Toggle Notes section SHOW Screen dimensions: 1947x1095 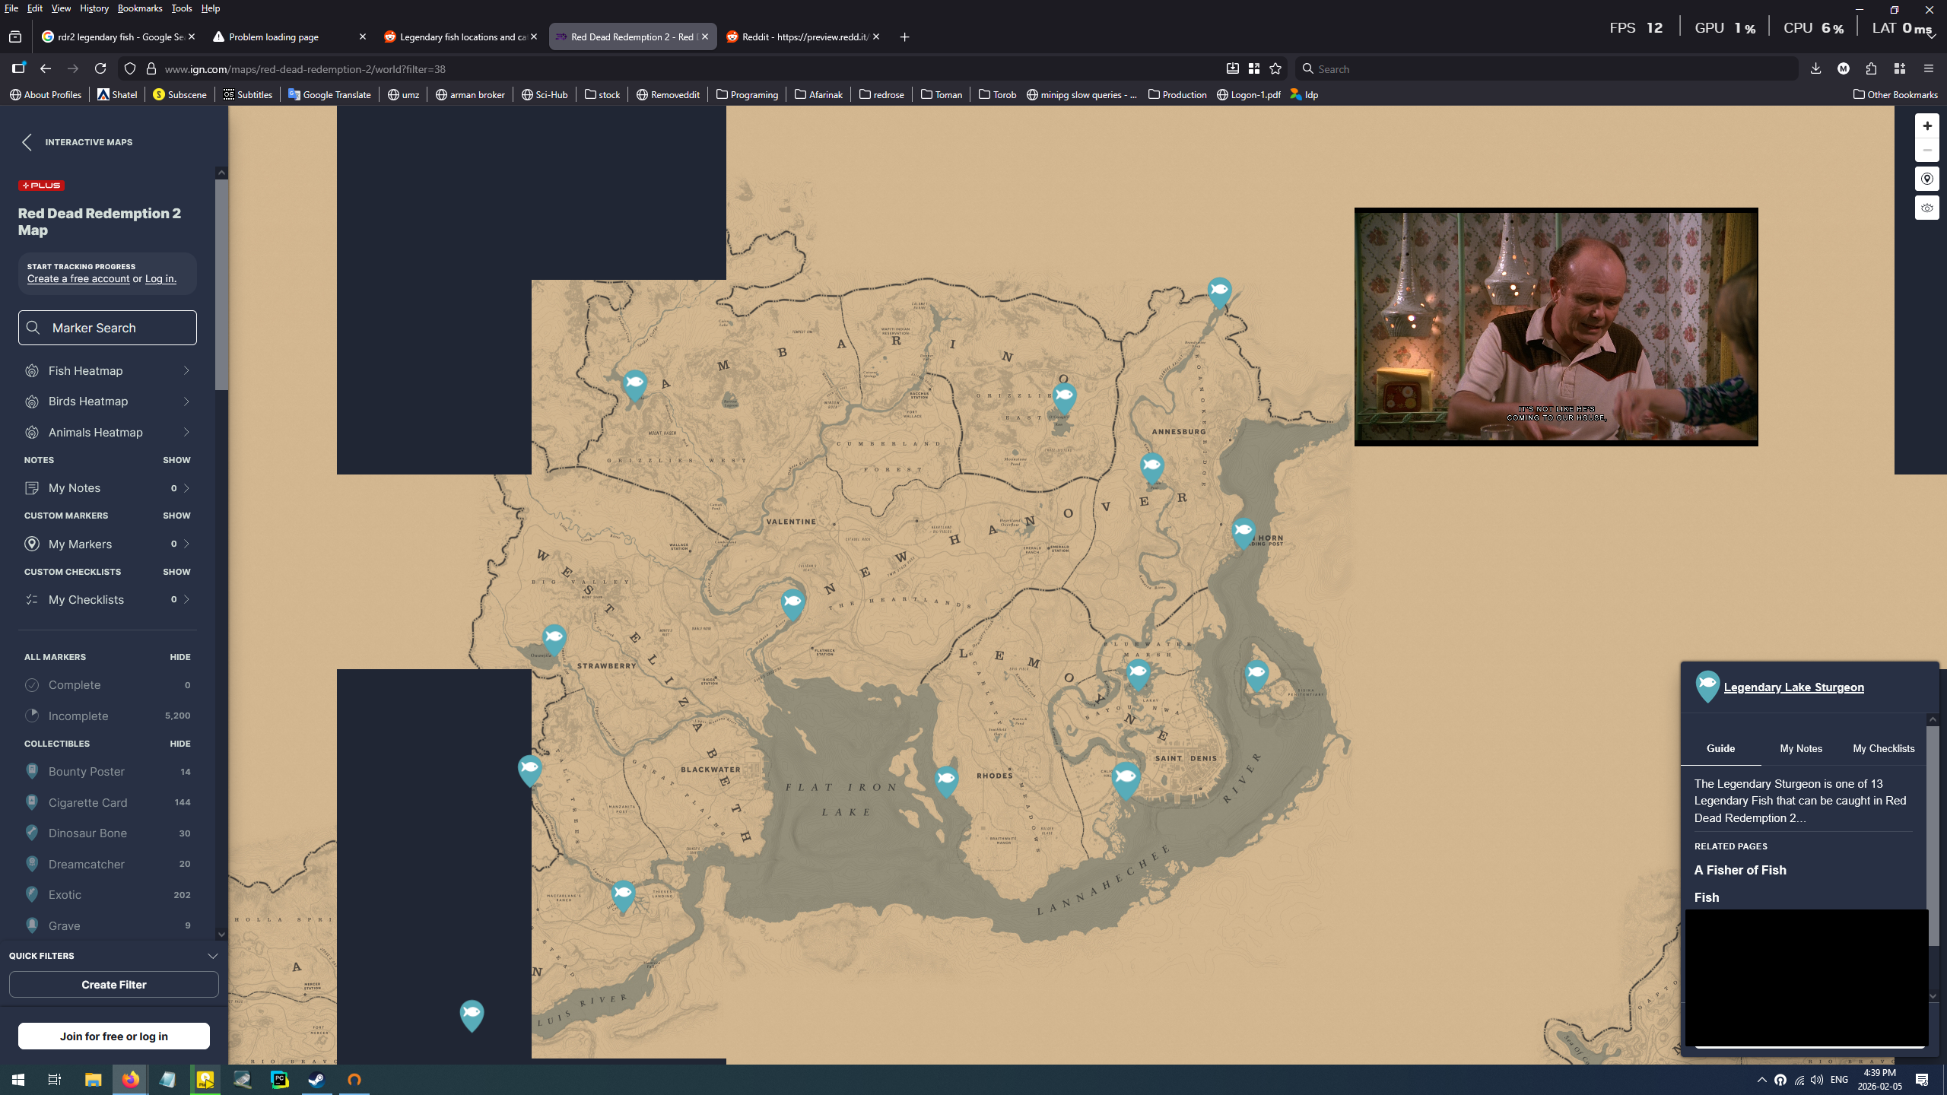pyautogui.click(x=176, y=460)
